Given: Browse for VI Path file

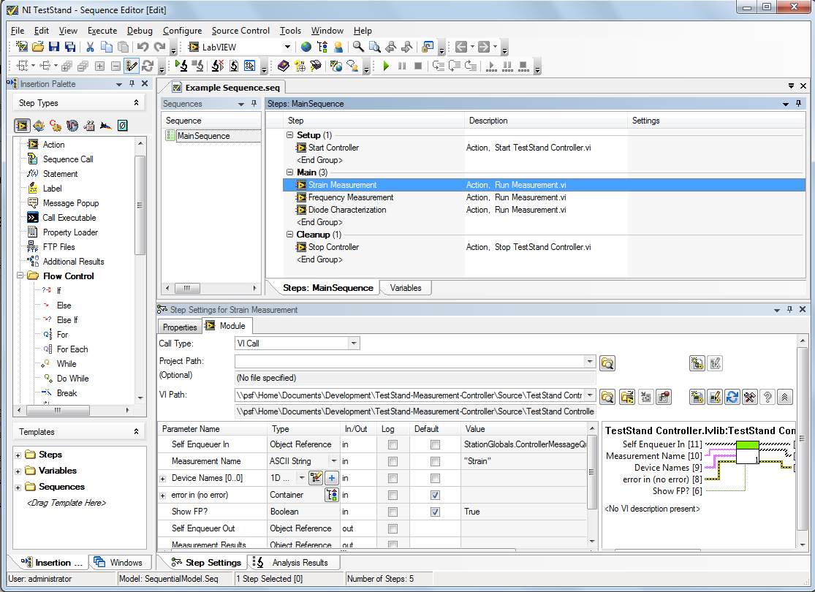Looking at the screenshot, I should click(607, 396).
